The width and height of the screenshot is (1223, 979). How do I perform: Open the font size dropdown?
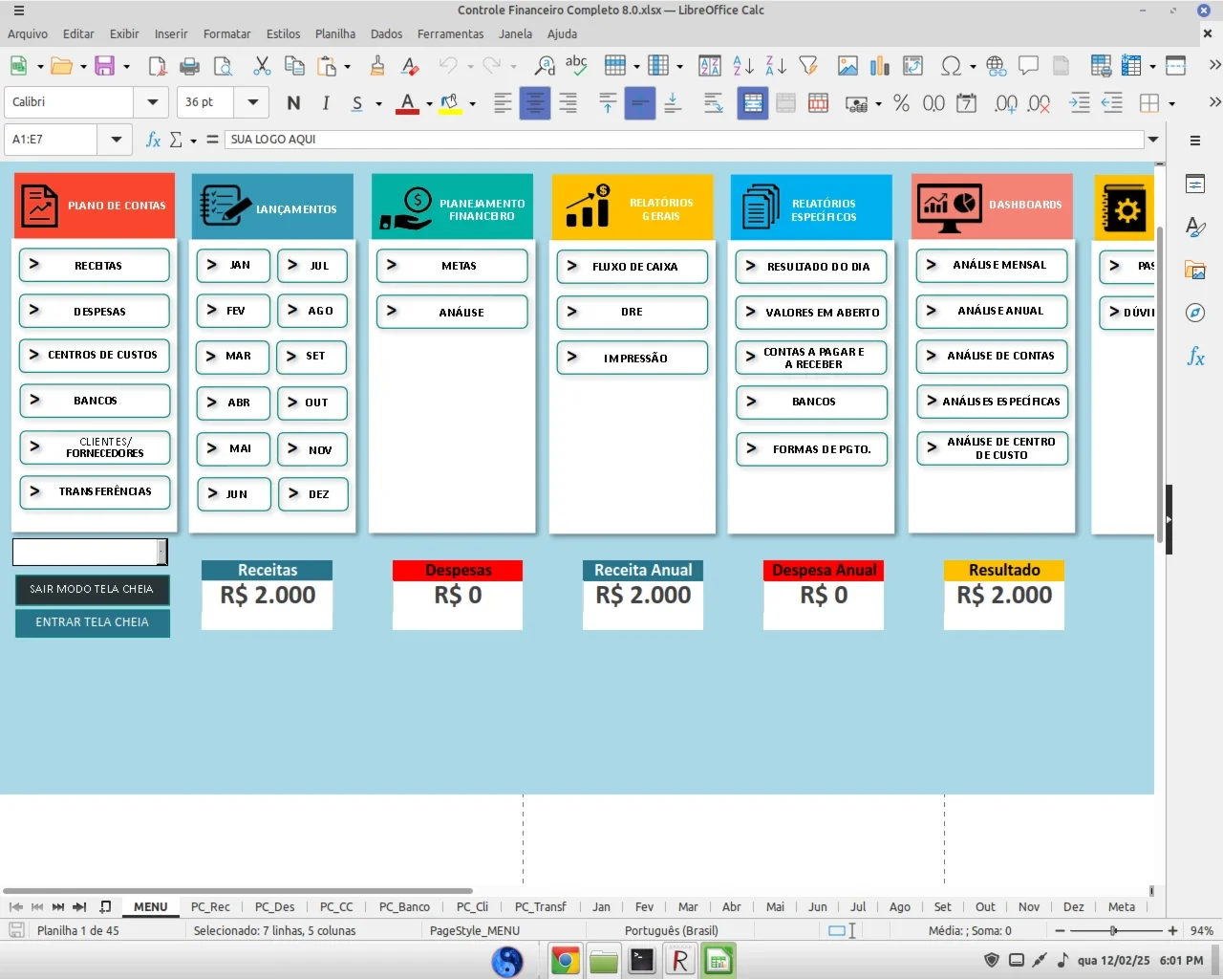(x=252, y=102)
